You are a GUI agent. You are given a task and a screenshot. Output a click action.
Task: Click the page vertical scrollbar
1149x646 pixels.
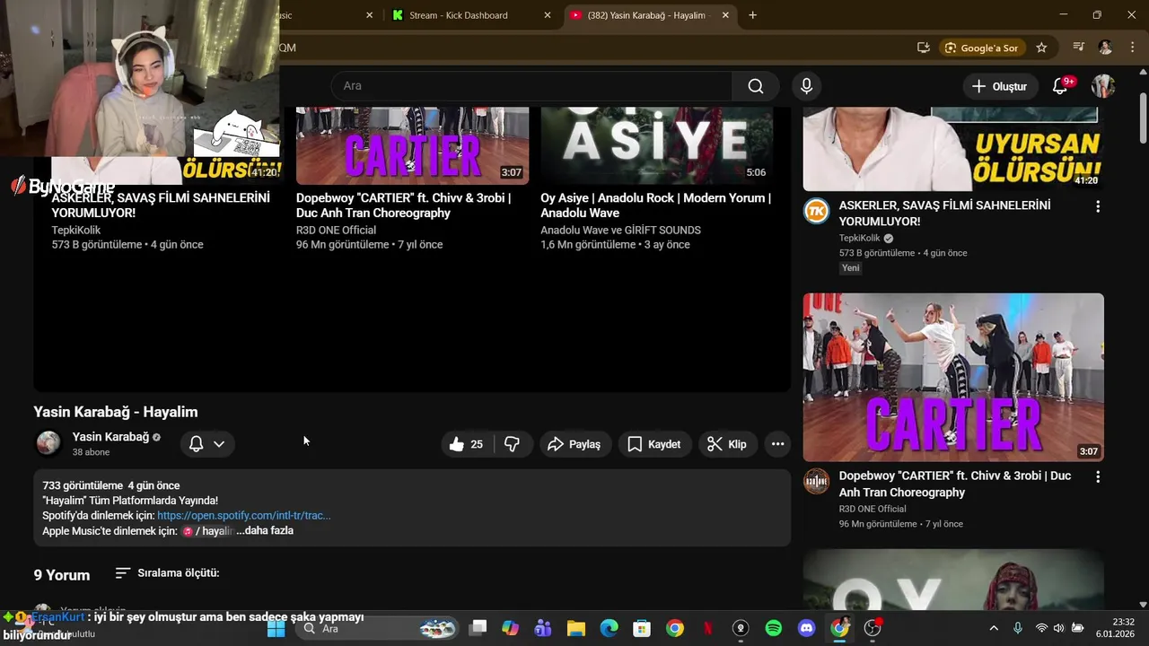(x=1143, y=117)
